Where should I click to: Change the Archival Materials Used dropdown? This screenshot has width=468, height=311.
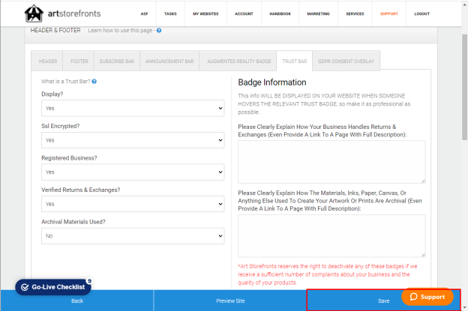[x=133, y=236]
